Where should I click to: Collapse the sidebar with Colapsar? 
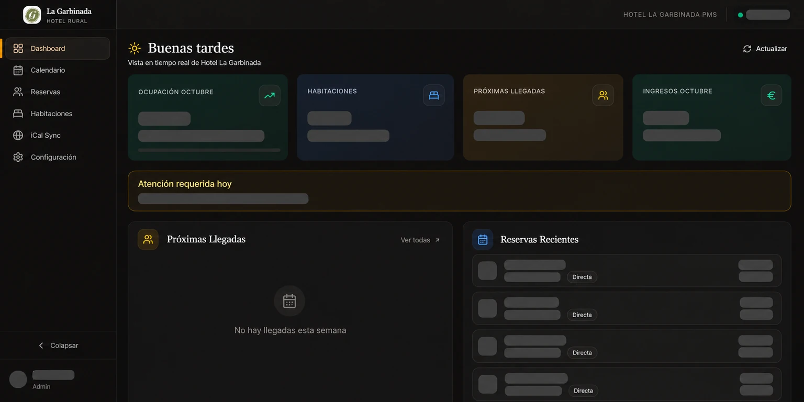pos(58,345)
